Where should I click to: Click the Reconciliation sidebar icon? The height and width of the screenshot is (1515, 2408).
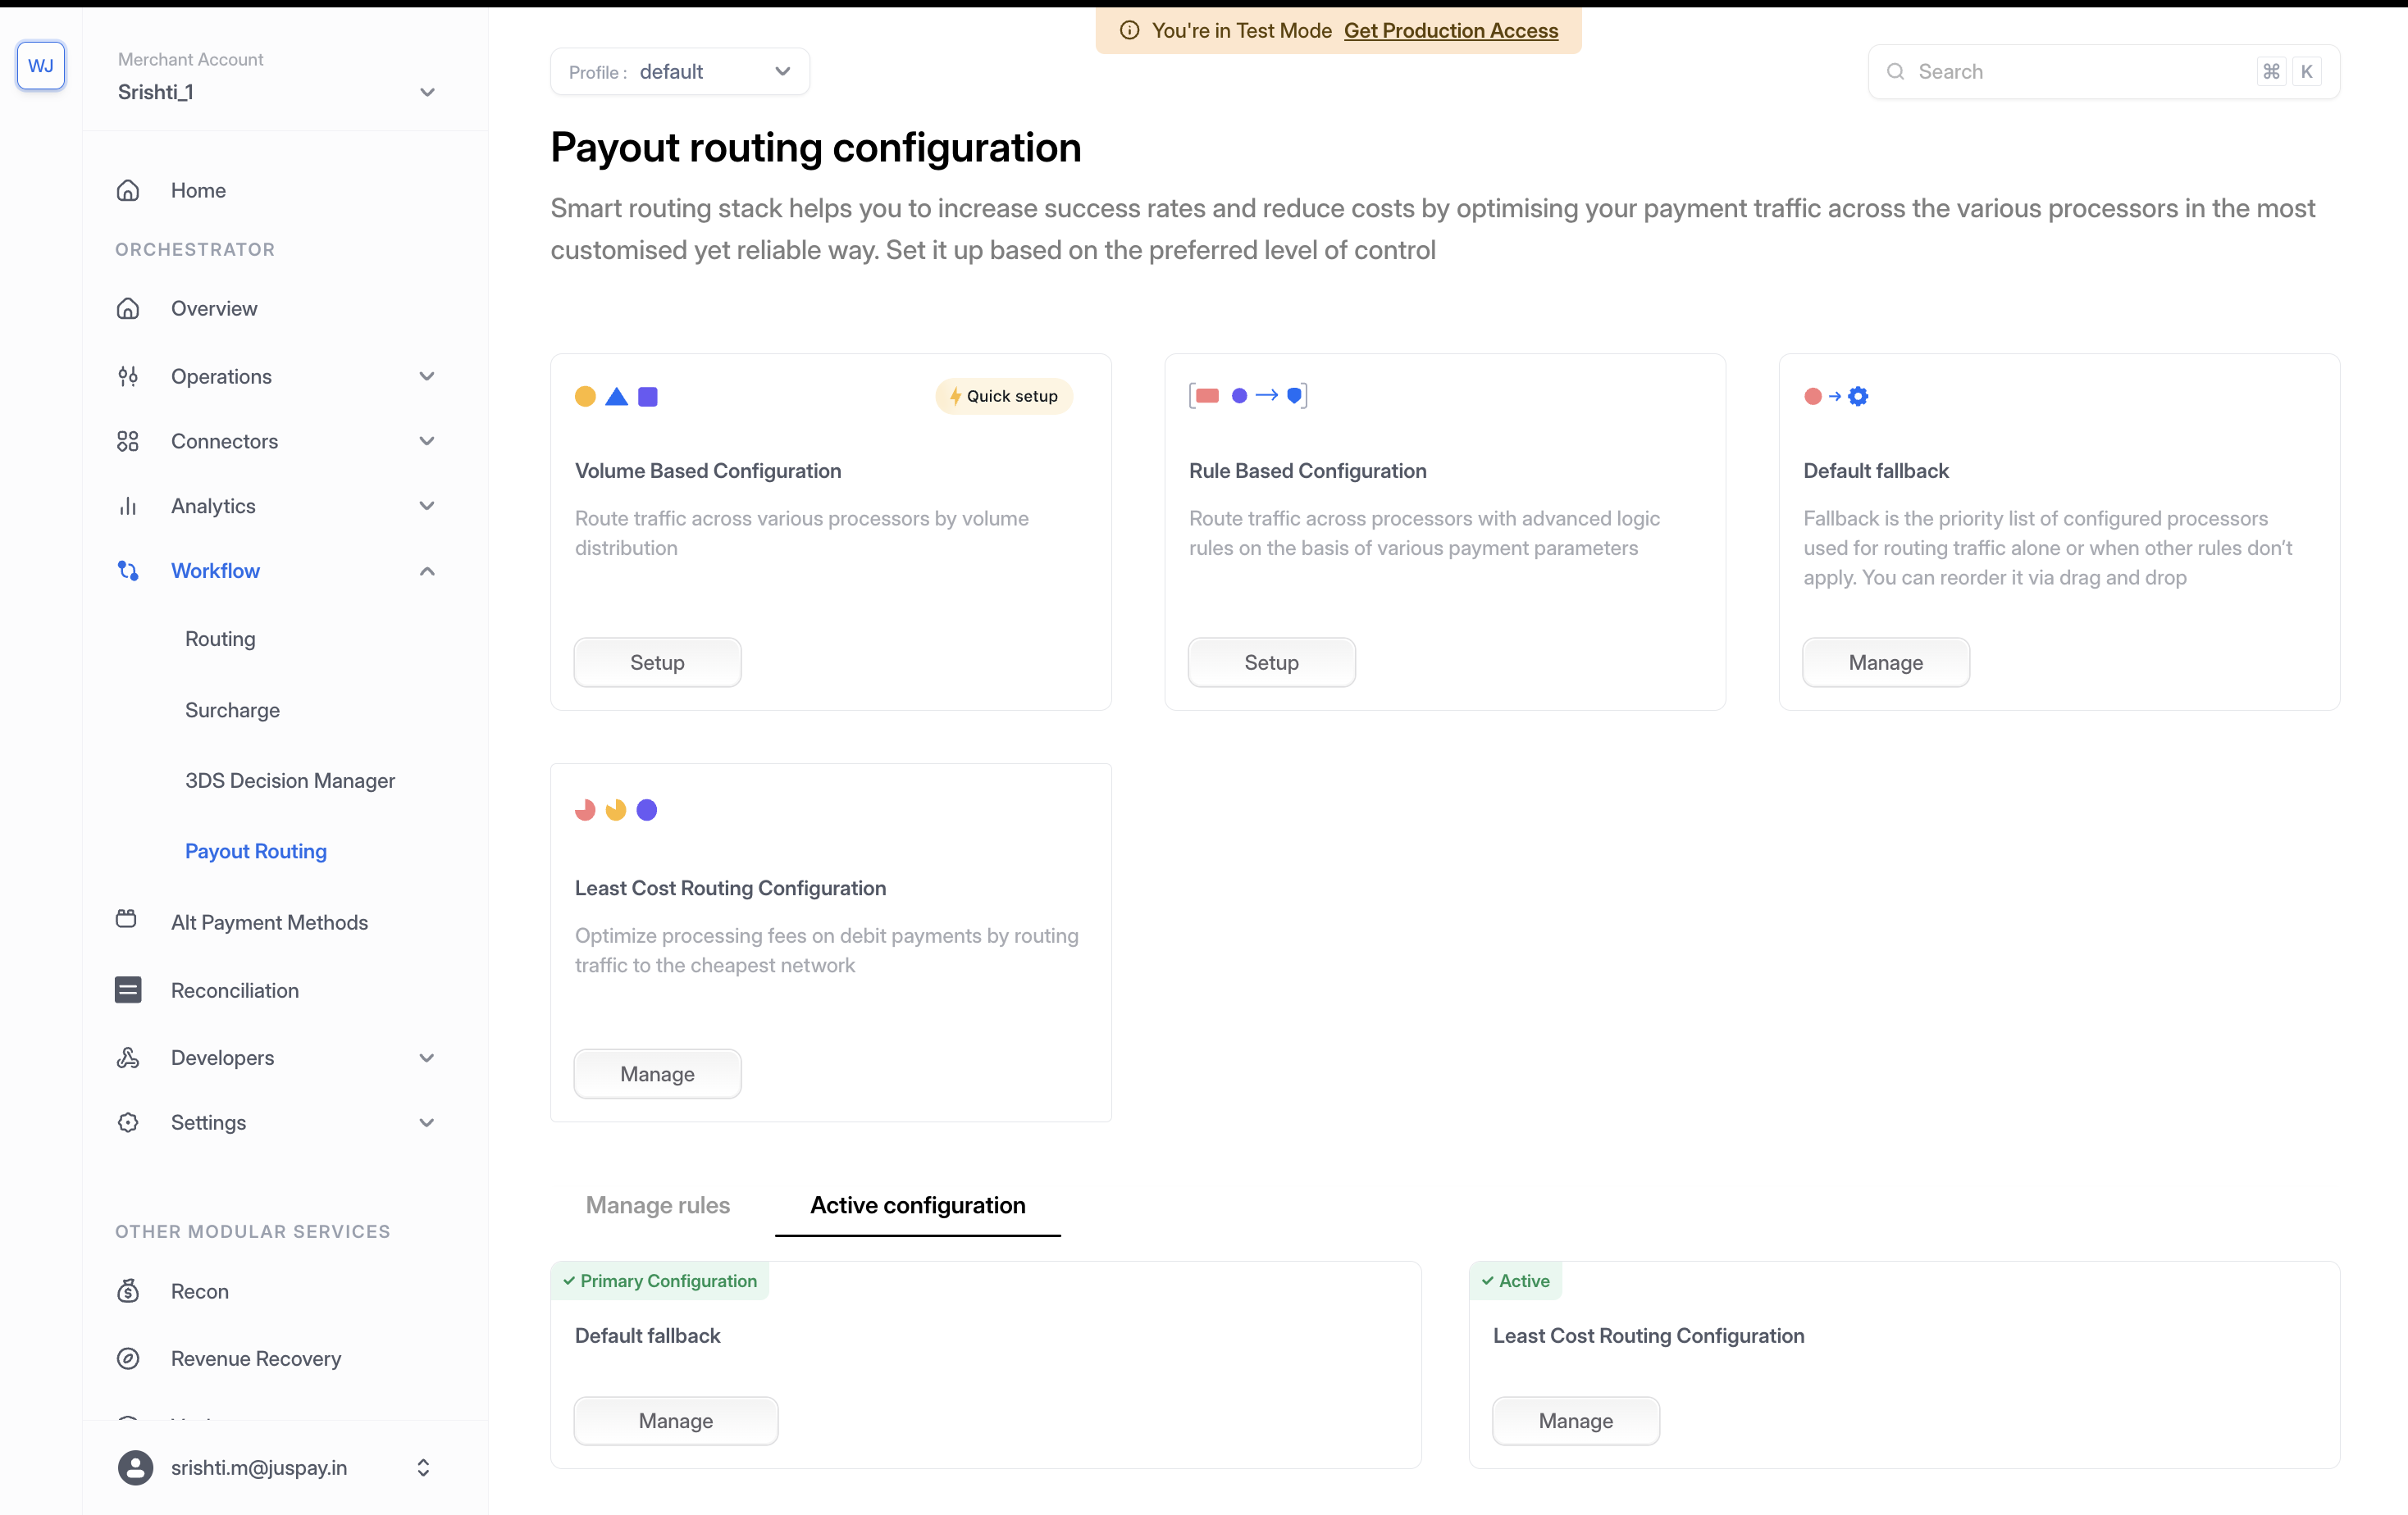pos(128,990)
